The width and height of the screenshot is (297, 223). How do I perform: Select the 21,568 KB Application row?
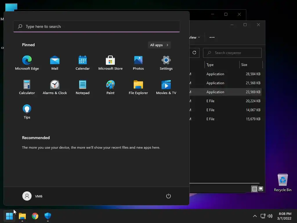tap(226, 83)
